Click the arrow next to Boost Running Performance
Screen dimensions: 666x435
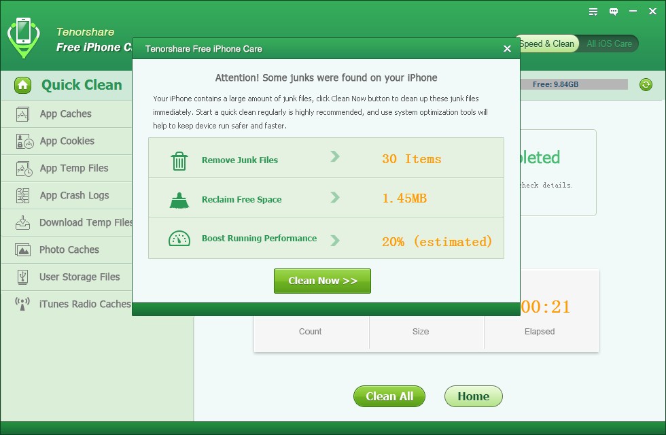335,241
